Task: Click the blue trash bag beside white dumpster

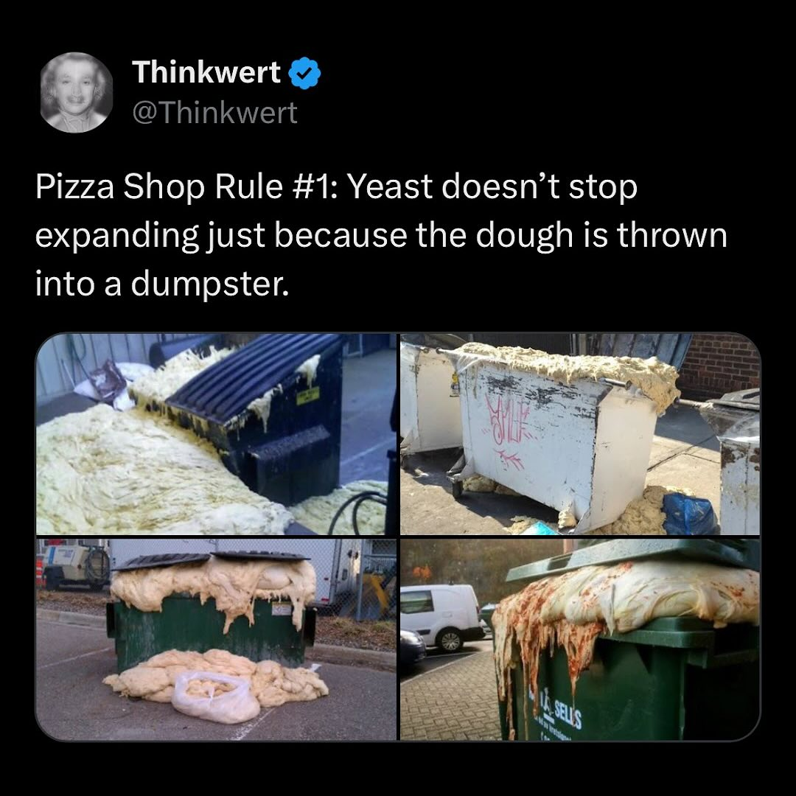Action: (x=689, y=513)
